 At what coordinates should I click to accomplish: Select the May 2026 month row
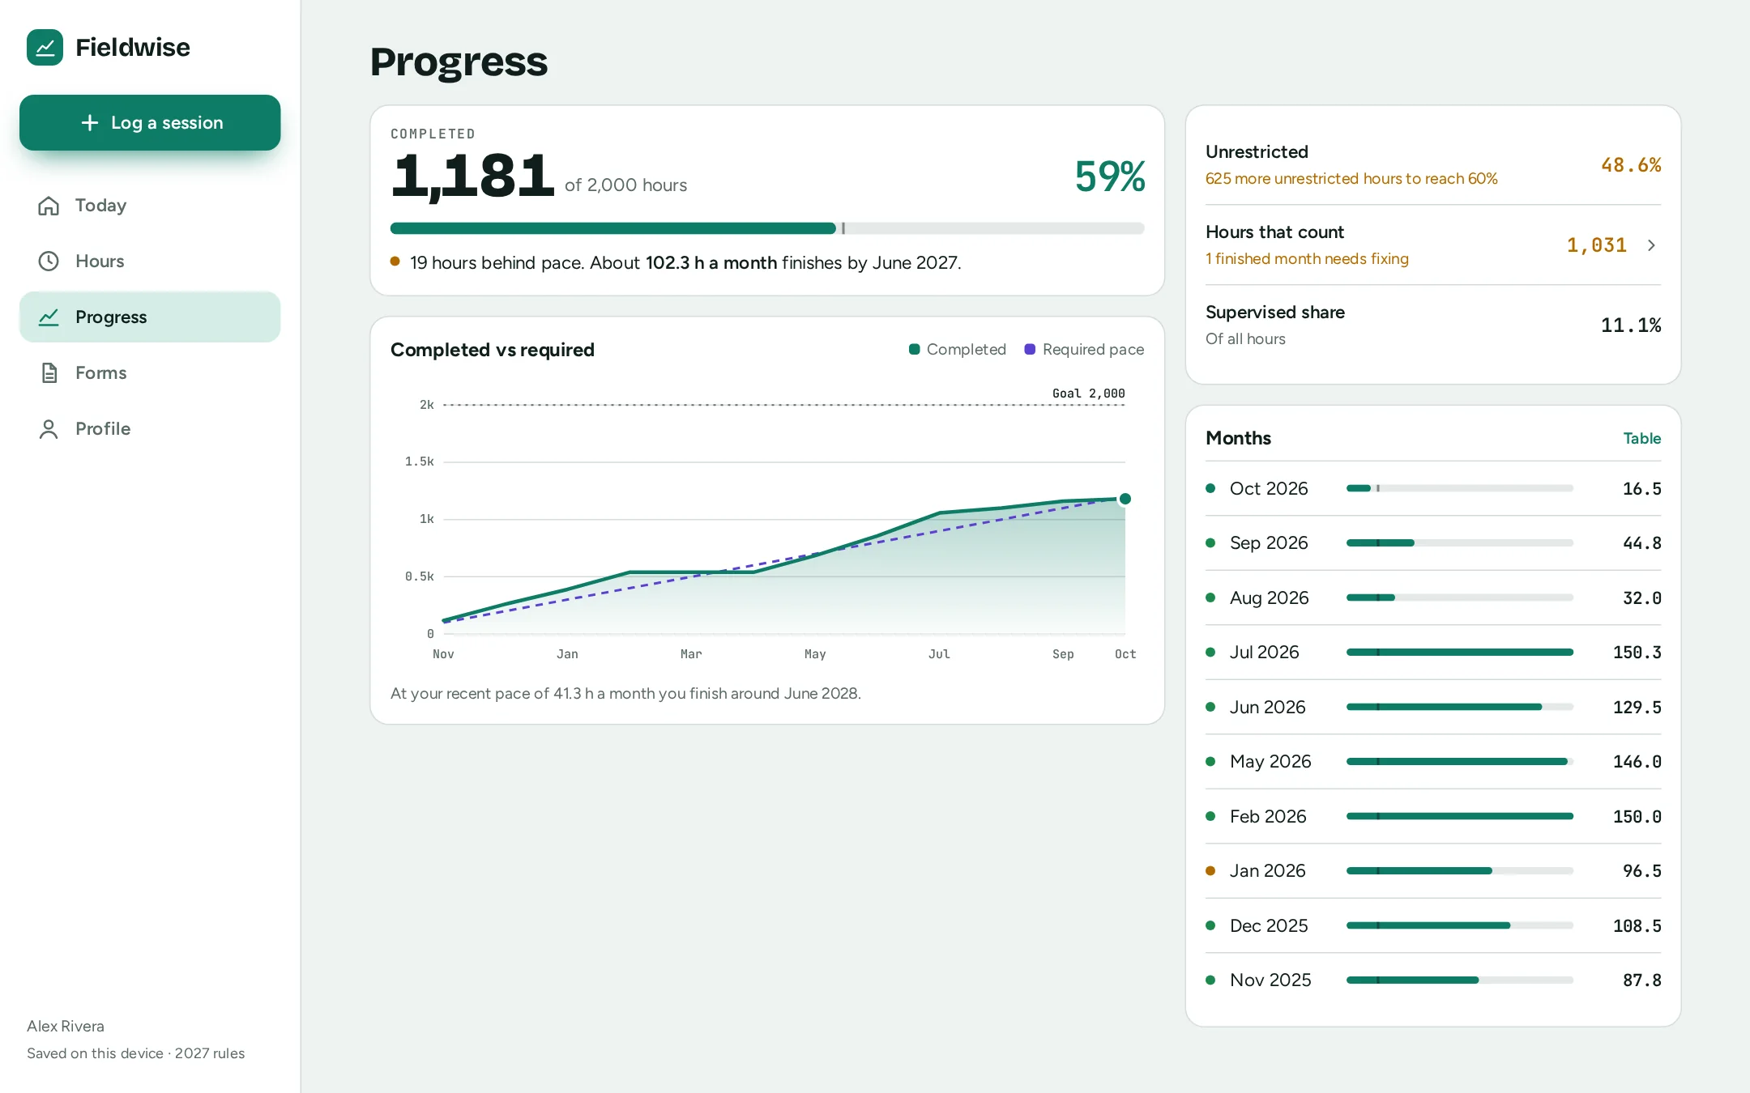coord(1432,762)
